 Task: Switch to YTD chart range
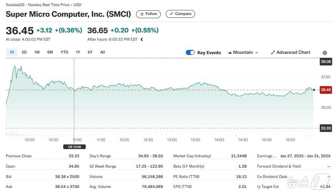(64, 52)
